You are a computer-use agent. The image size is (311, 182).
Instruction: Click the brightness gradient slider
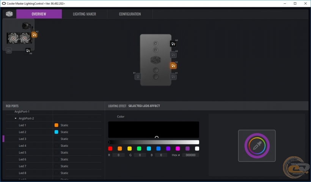click(154, 142)
